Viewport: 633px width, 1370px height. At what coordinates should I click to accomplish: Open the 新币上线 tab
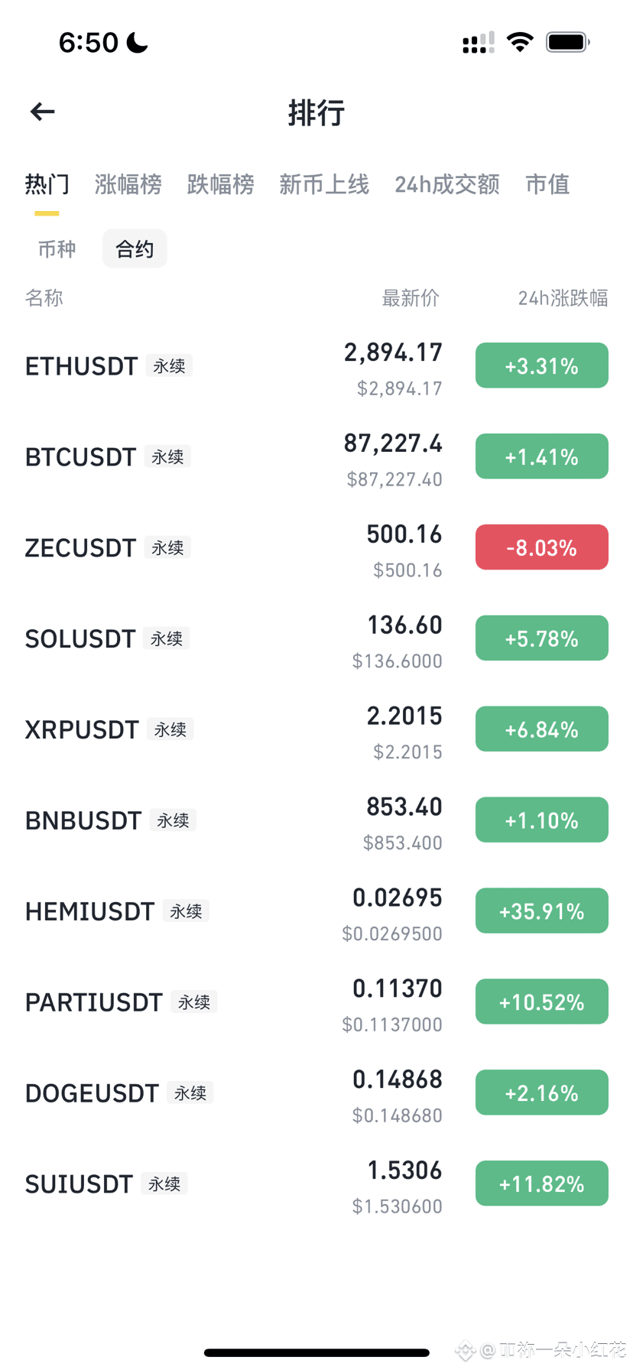(324, 184)
